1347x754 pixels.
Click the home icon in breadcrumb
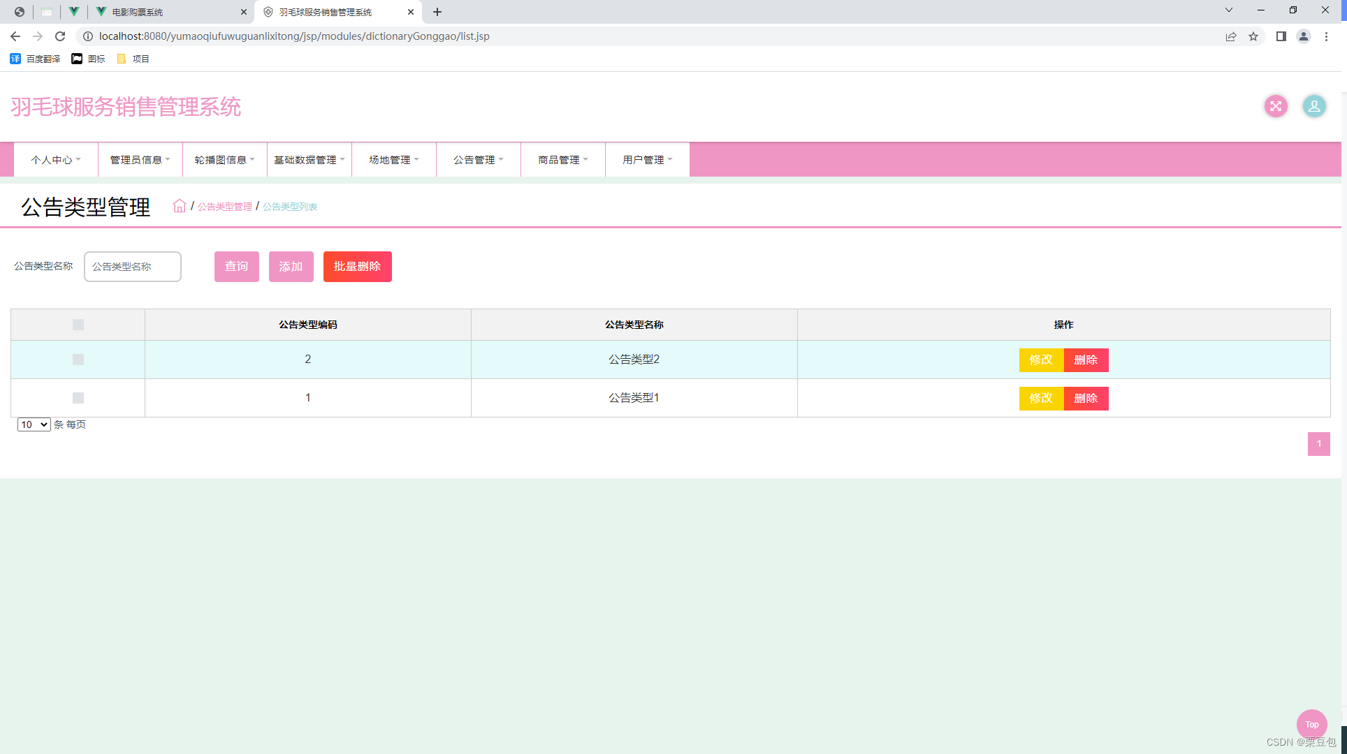coord(180,206)
